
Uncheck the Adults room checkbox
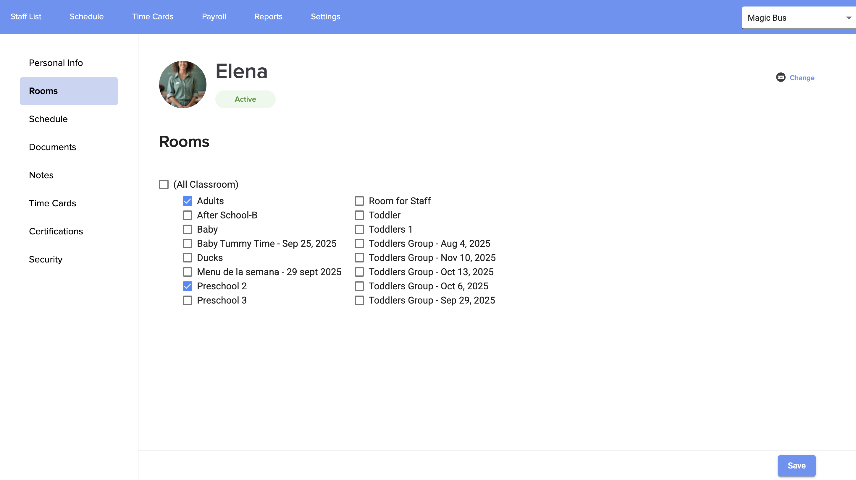point(188,201)
